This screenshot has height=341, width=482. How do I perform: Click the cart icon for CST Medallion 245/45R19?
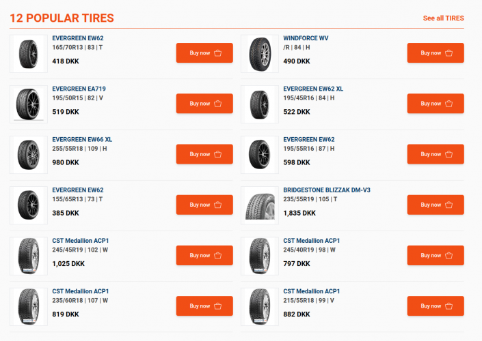[218, 255]
